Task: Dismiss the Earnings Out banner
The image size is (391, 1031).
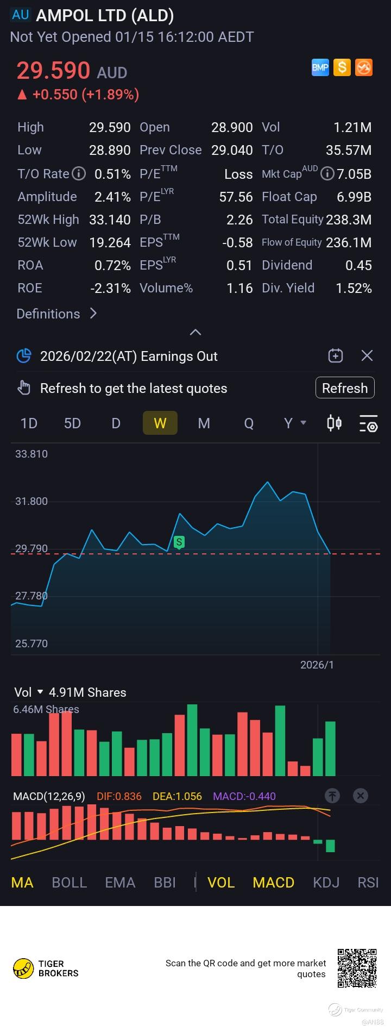Action: tap(367, 356)
